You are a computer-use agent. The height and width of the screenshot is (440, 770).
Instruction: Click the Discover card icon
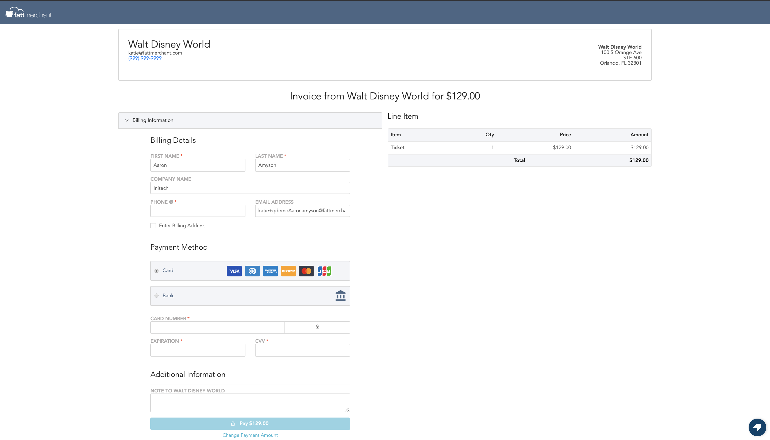tap(288, 271)
